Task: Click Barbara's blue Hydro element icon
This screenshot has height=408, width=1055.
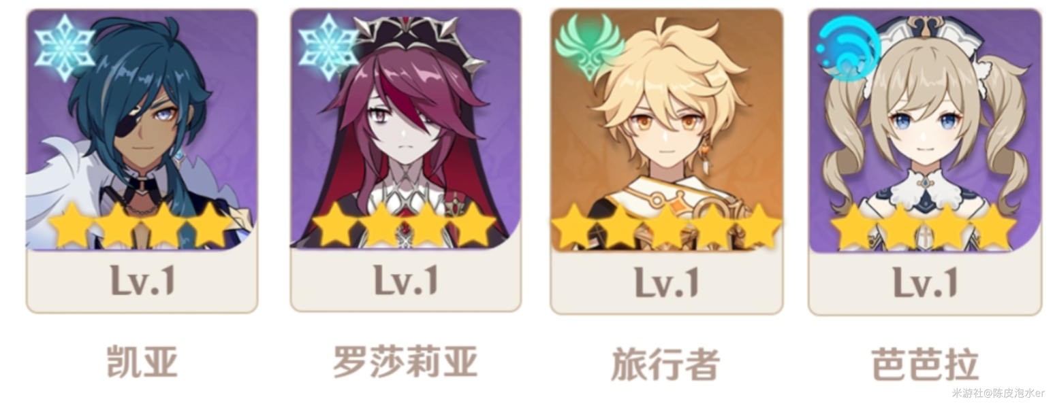Action: click(849, 49)
